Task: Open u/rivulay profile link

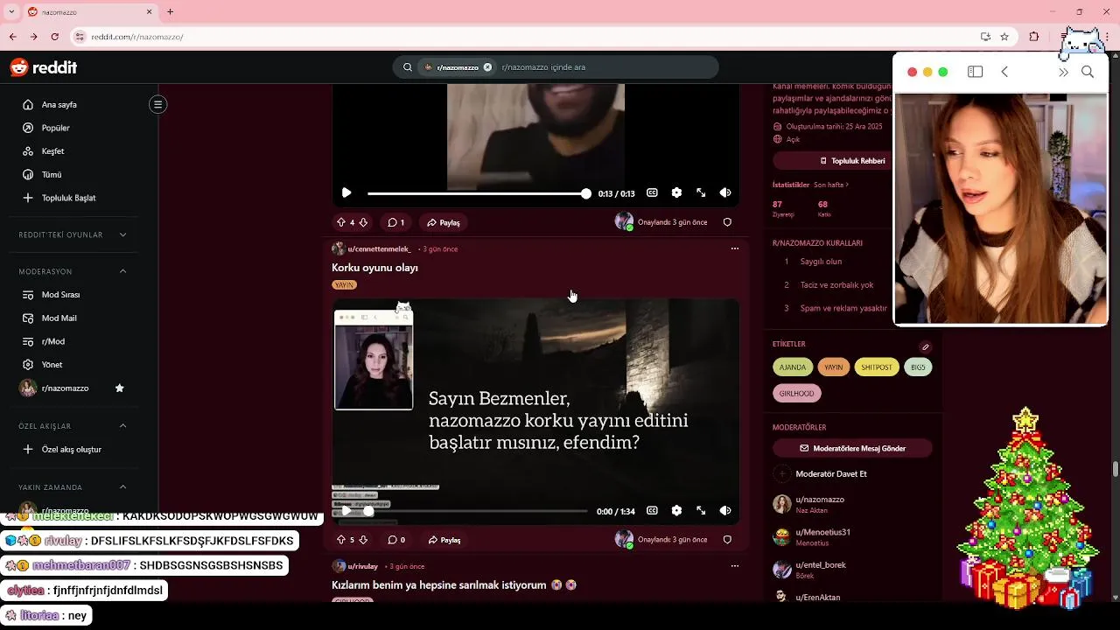Action: click(x=362, y=567)
